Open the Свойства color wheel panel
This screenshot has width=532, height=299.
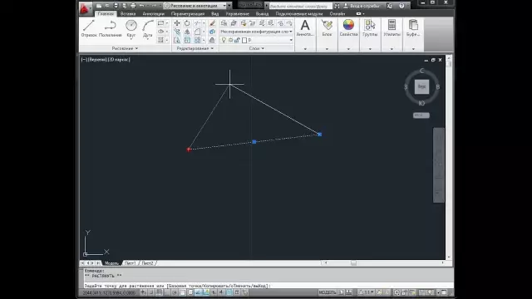point(348,28)
